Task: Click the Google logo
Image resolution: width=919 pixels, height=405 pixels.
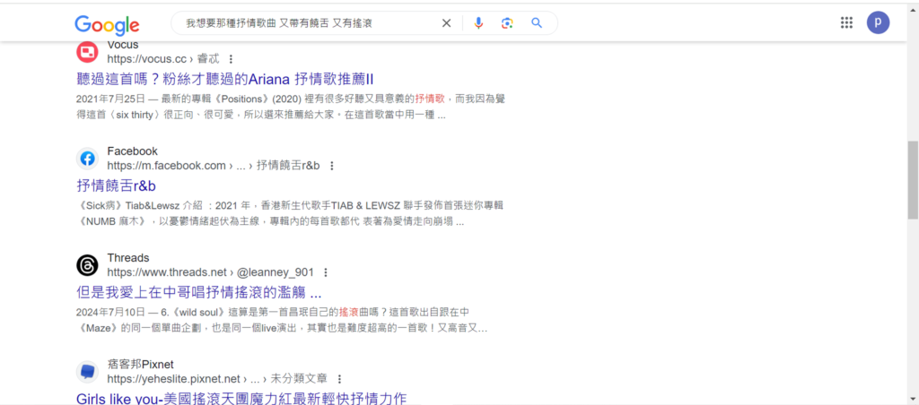Action: tap(107, 24)
